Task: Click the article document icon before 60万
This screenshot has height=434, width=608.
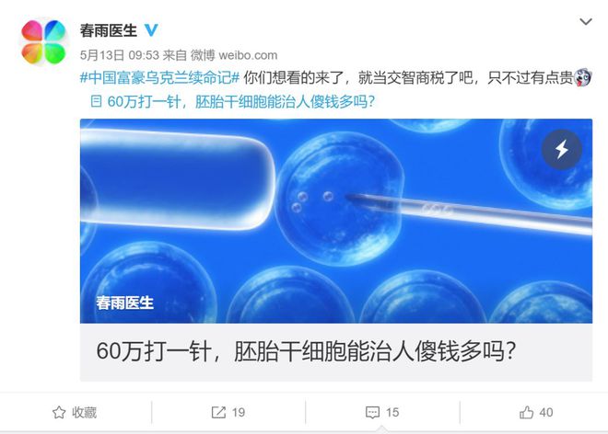Action: (x=96, y=101)
